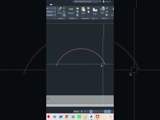Toggle 2D object snap in status bar
The image size is (160, 120).
109,111
